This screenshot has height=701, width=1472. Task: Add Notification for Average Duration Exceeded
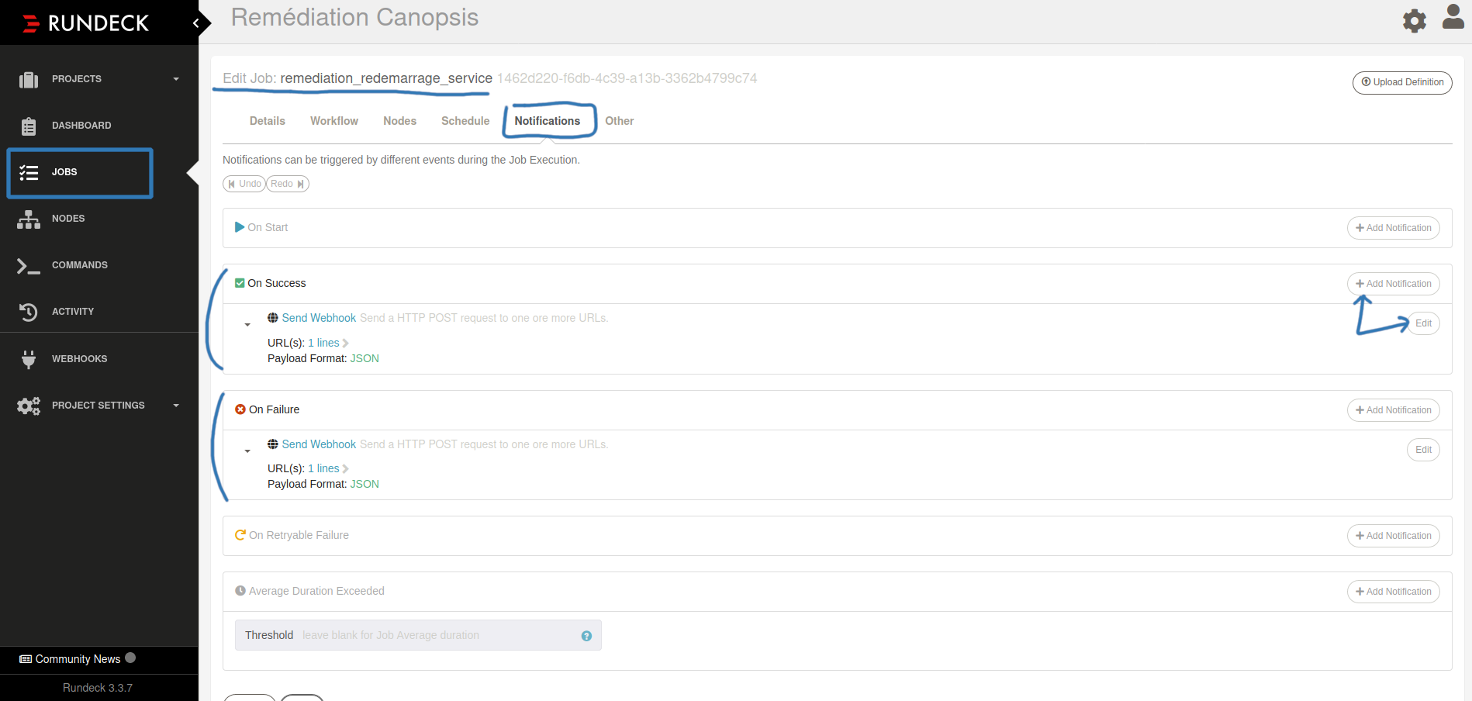point(1393,592)
